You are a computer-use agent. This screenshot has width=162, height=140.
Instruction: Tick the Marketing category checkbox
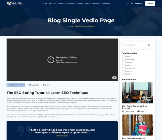tap(123, 62)
